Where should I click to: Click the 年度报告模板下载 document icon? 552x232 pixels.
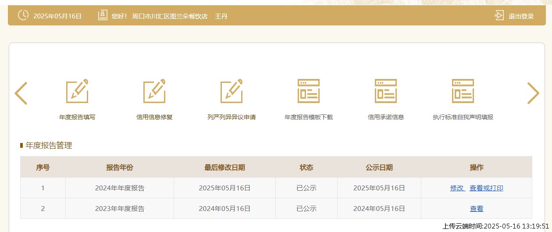309,91
